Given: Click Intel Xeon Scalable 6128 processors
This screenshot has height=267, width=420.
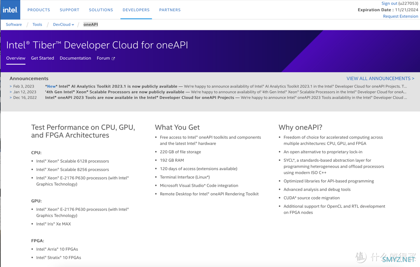Looking at the screenshot, I should [x=73, y=161].
